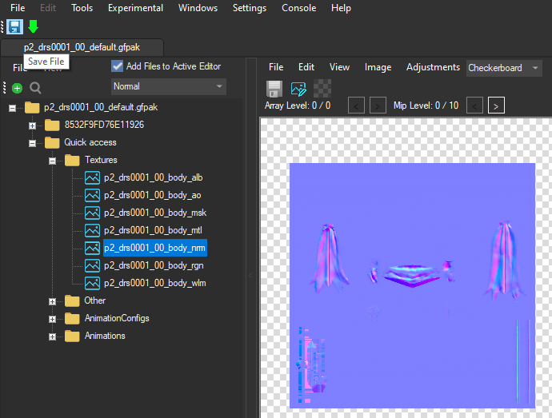
Task: Select the p2_drs0001_00_body_wlm texture
Action: coord(155,283)
